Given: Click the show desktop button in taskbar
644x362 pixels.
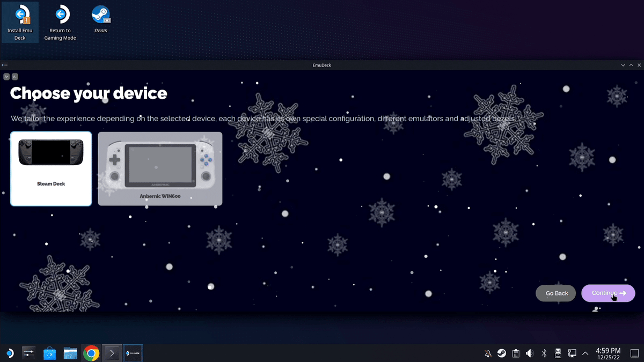Looking at the screenshot, I should tap(634, 353).
